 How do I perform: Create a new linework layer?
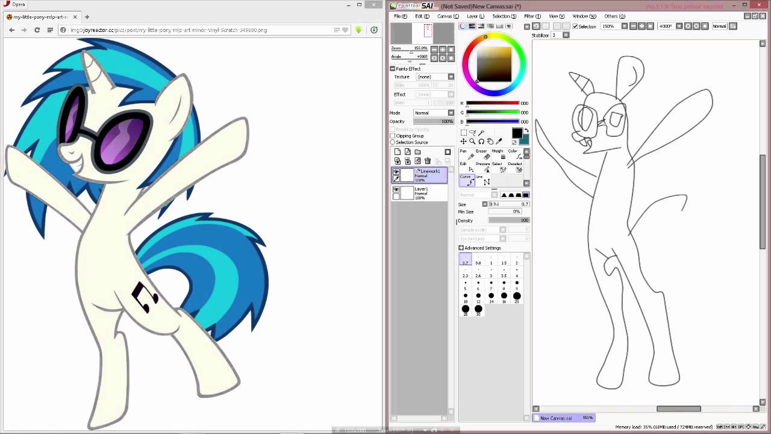tap(408, 152)
